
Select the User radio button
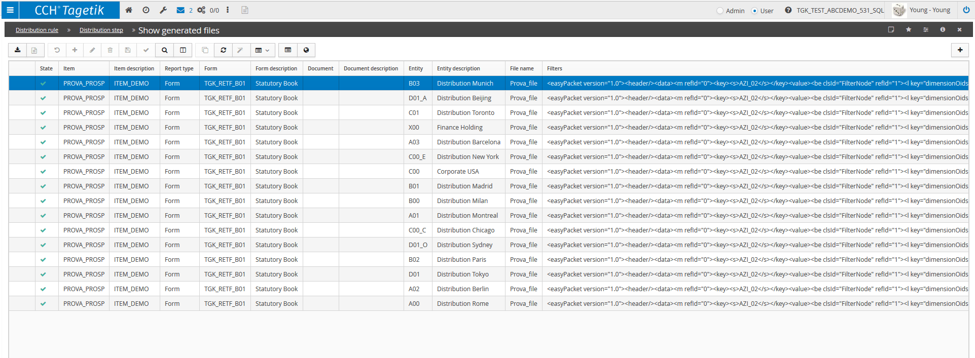tap(754, 11)
